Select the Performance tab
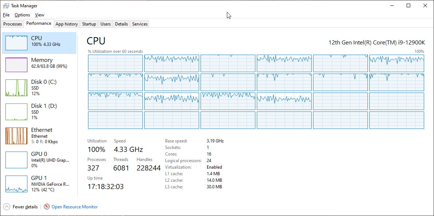 click(39, 23)
